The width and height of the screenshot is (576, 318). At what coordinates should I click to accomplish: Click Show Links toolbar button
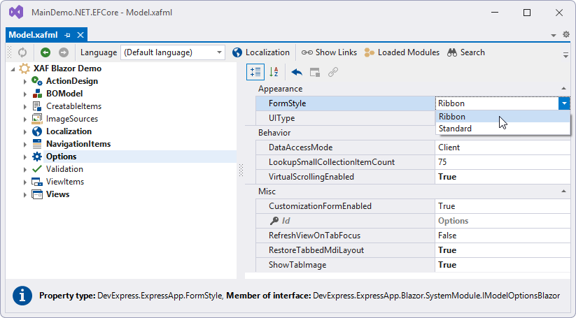click(x=329, y=52)
